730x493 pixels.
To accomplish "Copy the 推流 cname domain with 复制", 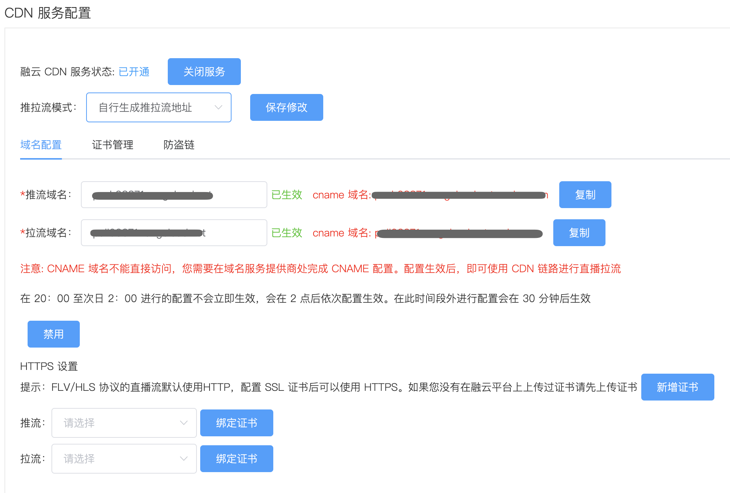I will tap(585, 195).
